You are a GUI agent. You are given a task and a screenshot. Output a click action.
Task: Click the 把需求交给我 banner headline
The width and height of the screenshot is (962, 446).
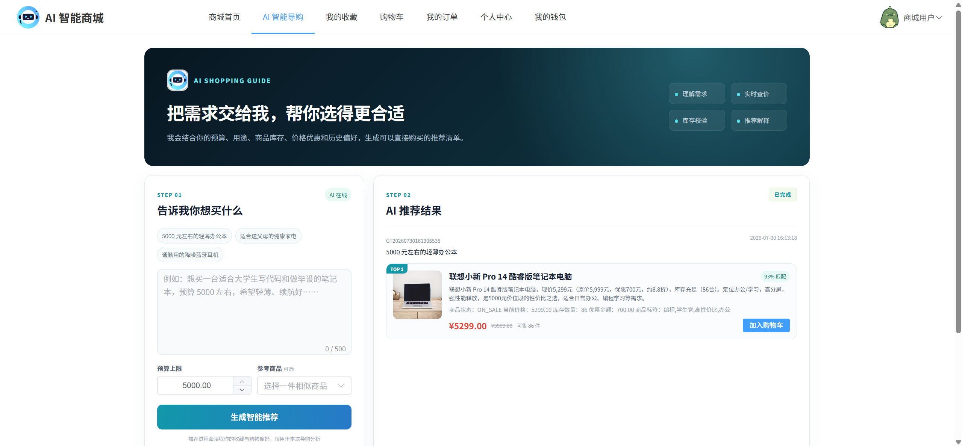pyautogui.click(x=286, y=113)
